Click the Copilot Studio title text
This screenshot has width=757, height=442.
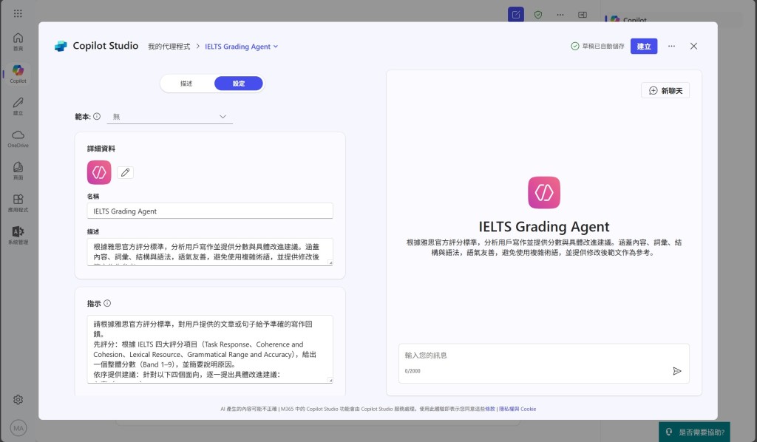[105, 46]
